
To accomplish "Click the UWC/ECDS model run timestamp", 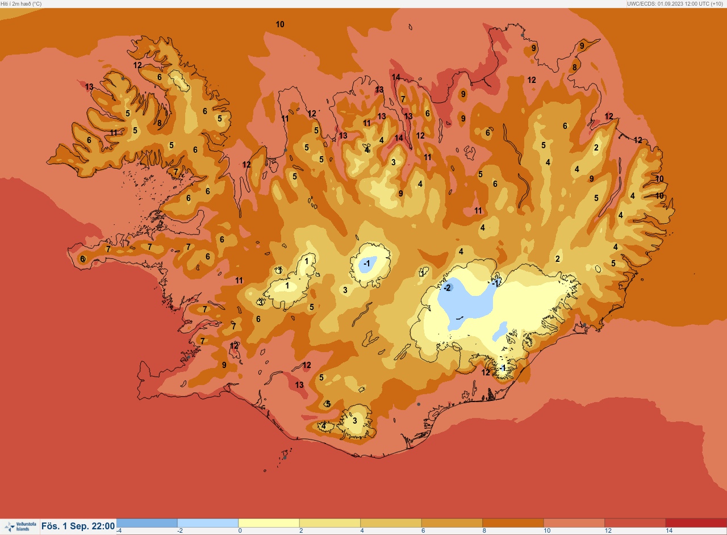I will click(676, 3).
